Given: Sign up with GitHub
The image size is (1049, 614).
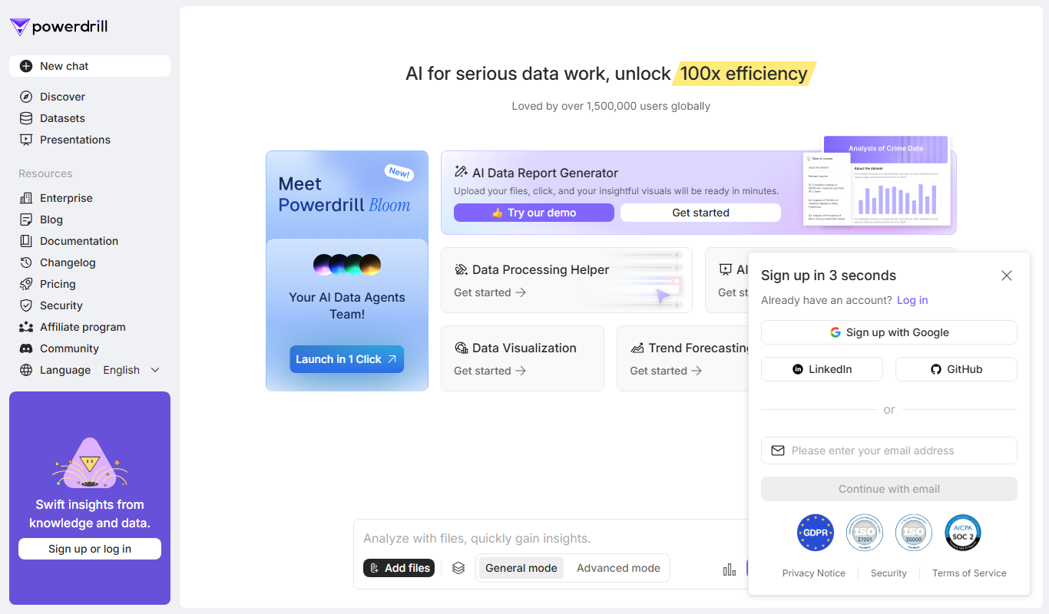Looking at the screenshot, I should click(956, 369).
